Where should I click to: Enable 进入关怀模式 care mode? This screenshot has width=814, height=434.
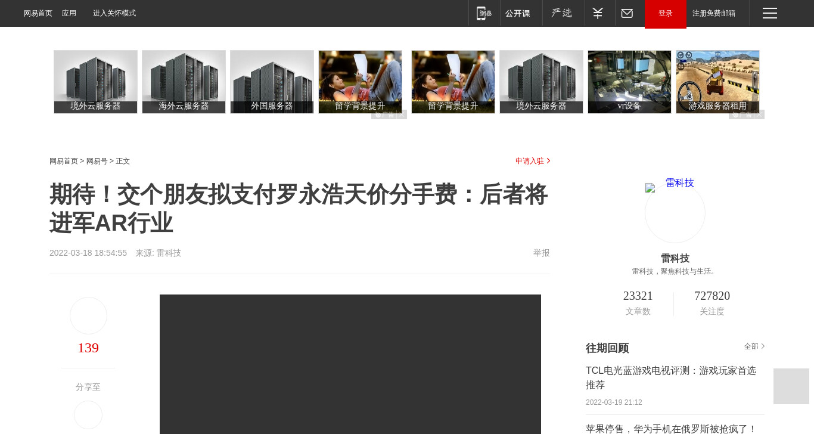114,13
